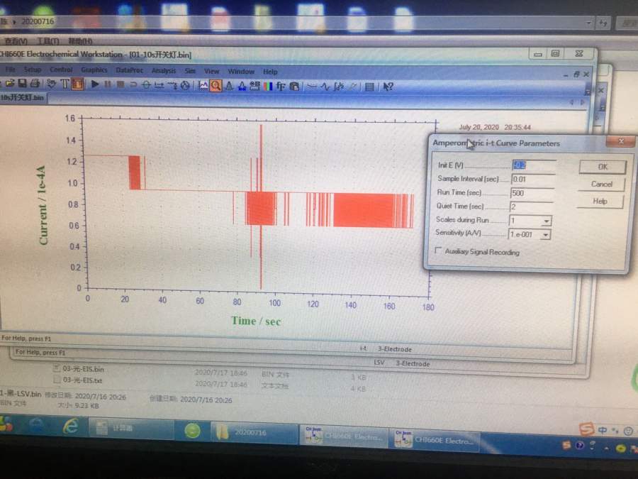Viewport: 638px width, 479px height.
Task: Click the Font (fF) toolbar icon
Action: [x=281, y=87]
